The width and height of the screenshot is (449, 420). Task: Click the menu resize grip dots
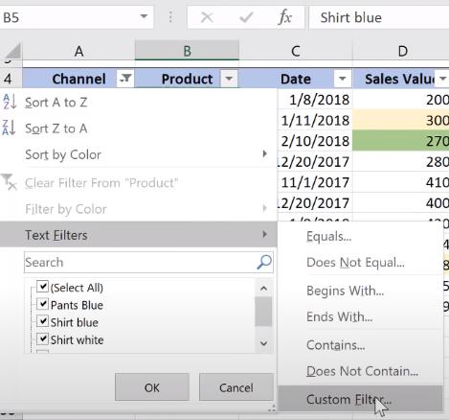pos(272,408)
